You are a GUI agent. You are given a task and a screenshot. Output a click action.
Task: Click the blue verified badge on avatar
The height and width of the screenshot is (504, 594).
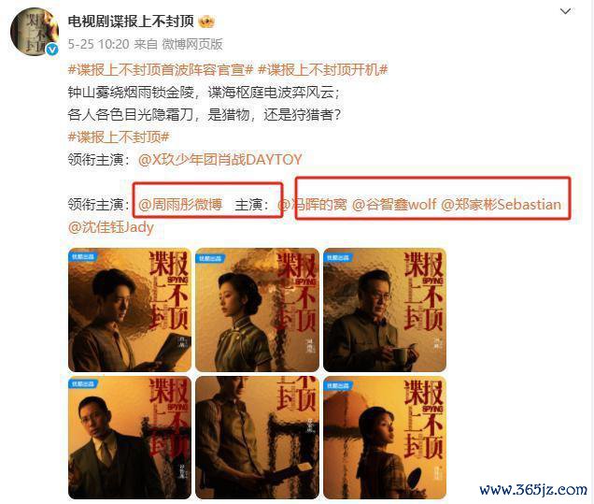(x=52, y=50)
